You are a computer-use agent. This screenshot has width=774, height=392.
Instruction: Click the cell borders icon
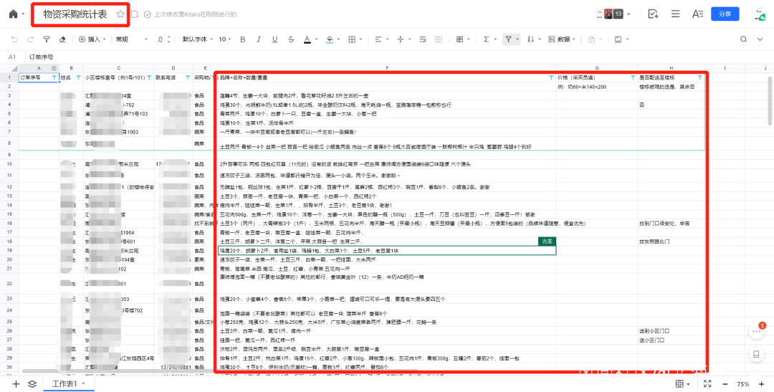pyautogui.click(x=352, y=39)
